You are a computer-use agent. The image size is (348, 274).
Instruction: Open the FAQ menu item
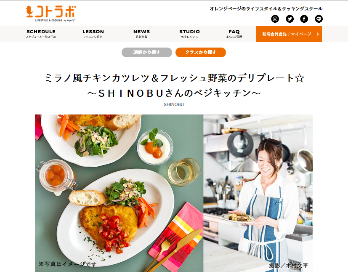234,34
